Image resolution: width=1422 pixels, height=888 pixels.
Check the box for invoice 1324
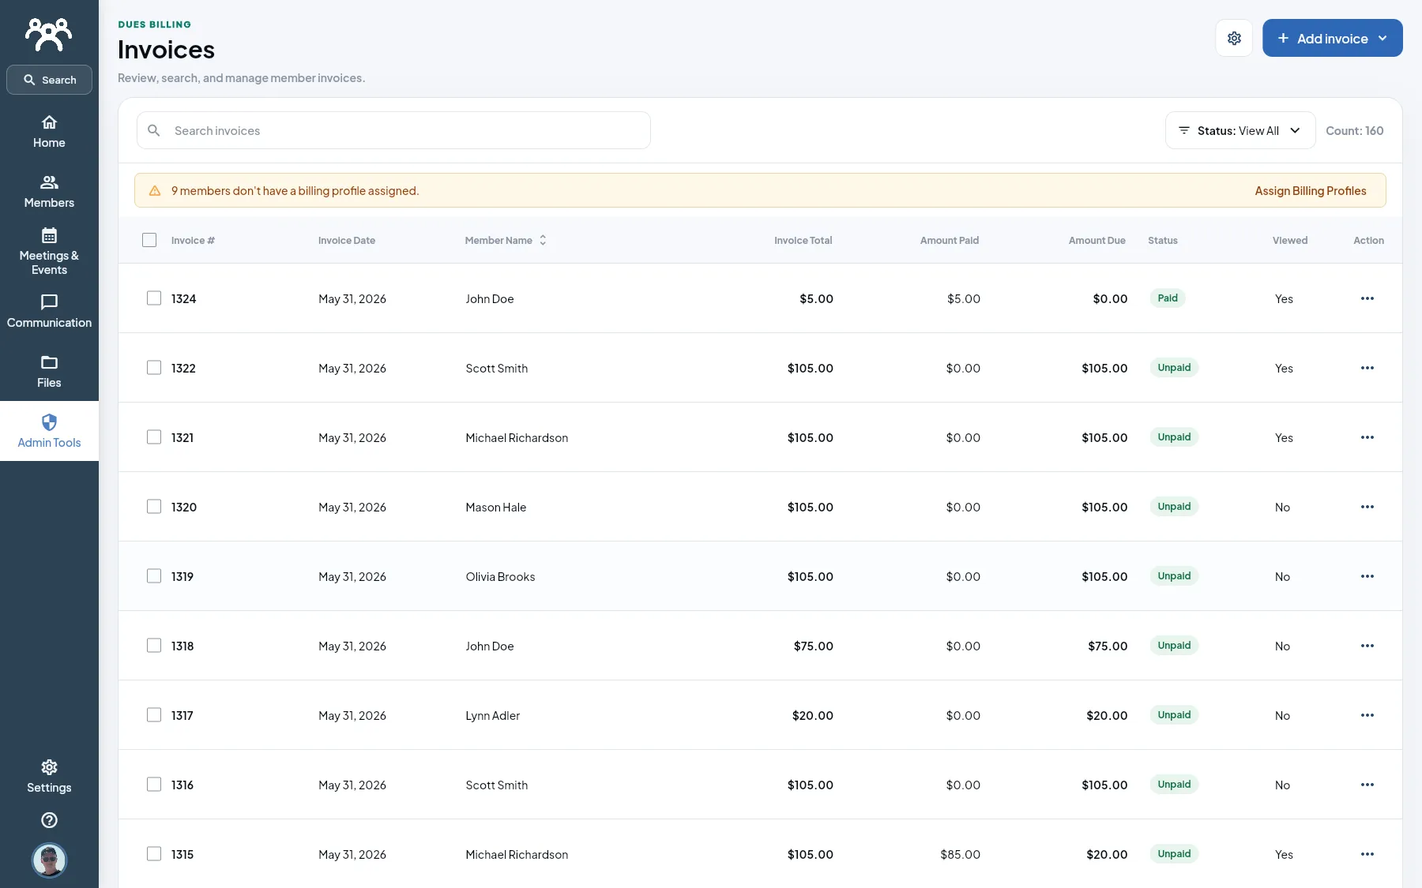154,298
